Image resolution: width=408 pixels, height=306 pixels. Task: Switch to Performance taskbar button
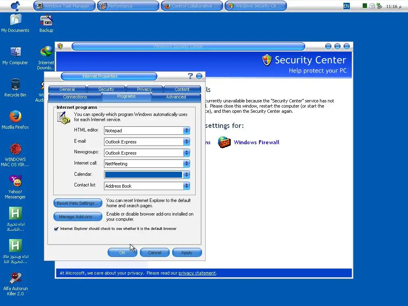tap(128, 6)
